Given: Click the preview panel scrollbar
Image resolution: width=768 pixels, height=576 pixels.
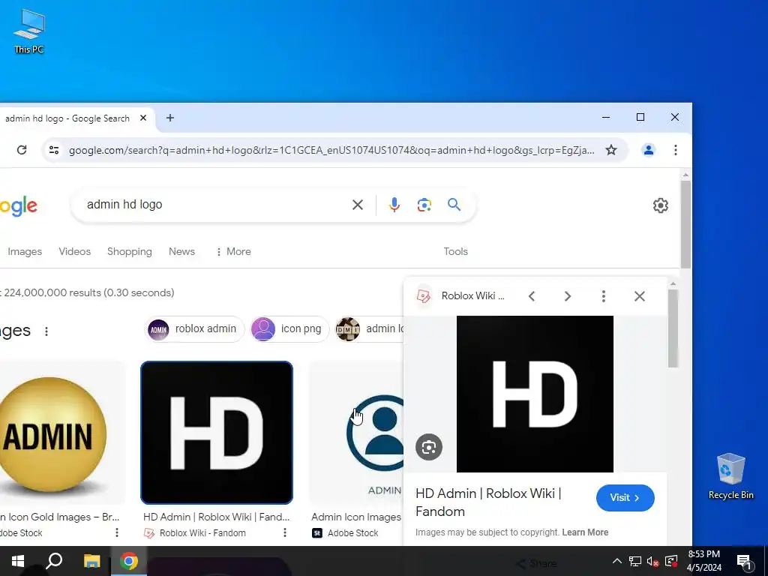Looking at the screenshot, I should point(673,328).
